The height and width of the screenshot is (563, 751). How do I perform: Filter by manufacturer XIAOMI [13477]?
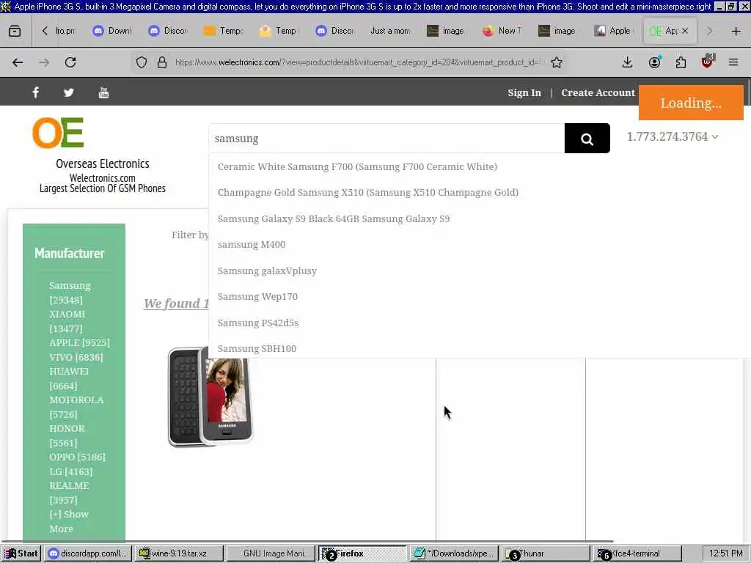[x=67, y=321]
